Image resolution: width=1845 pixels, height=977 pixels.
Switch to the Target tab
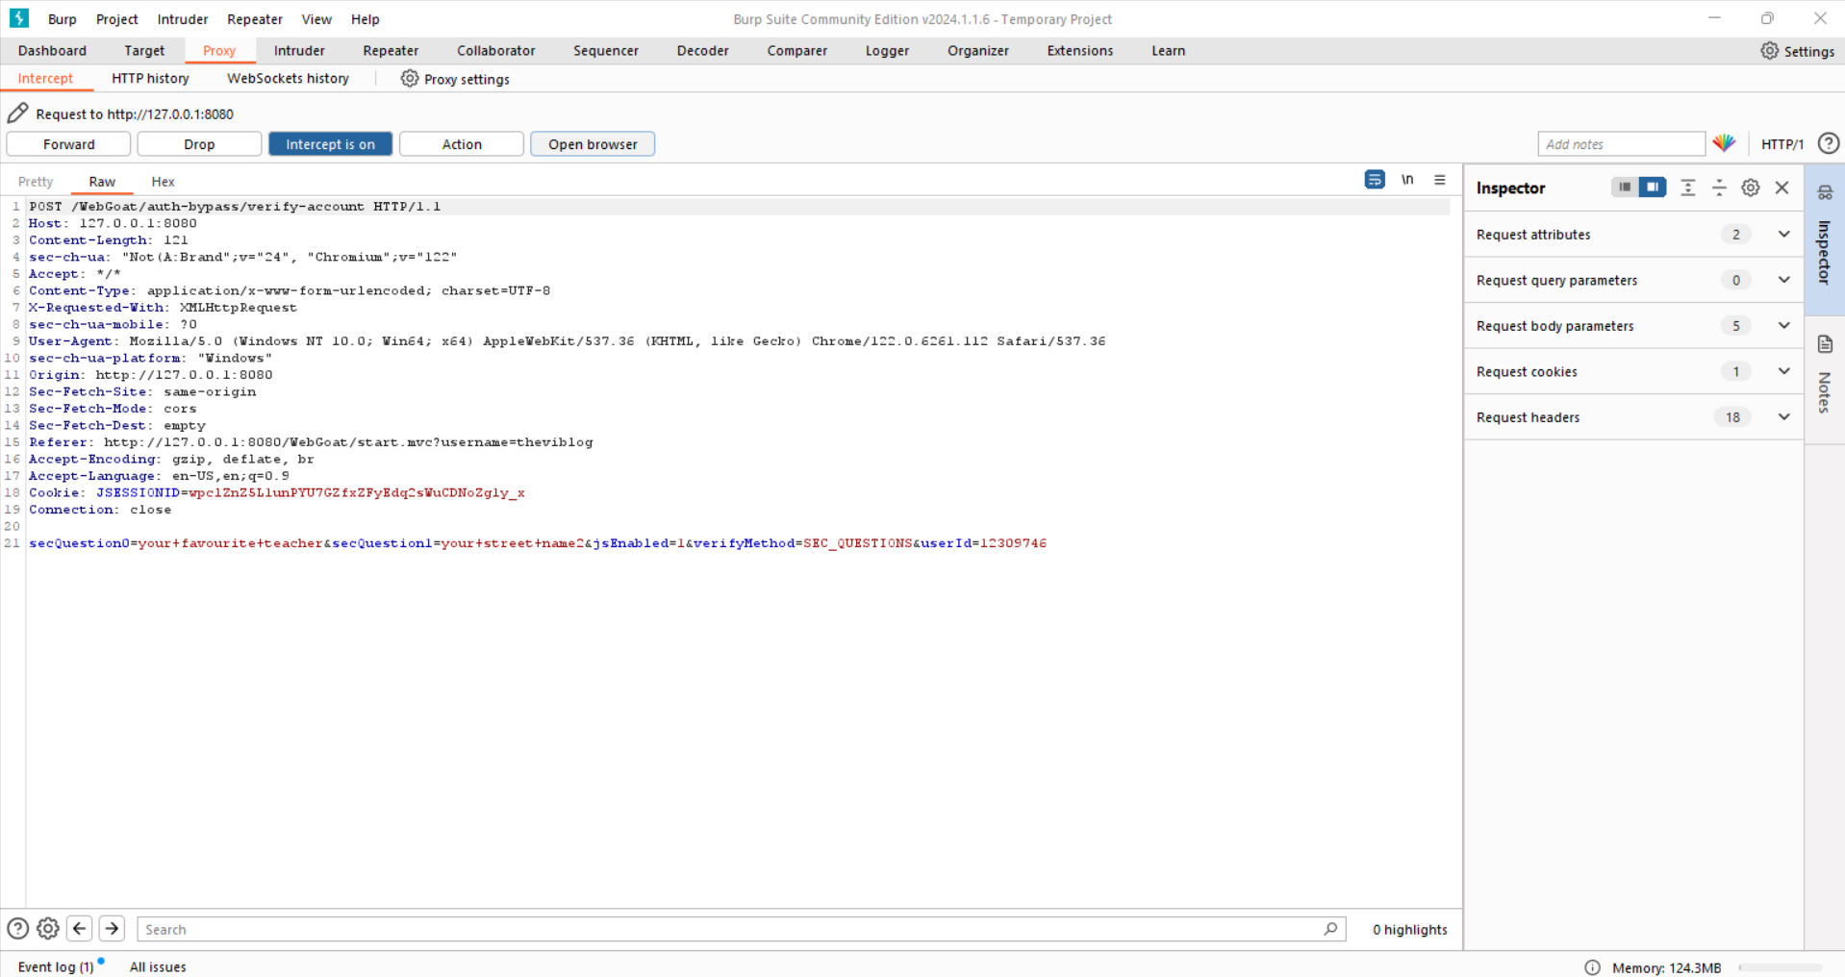pos(144,51)
